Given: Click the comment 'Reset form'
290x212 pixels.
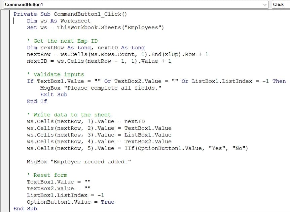Looking at the screenshot, I should click(x=47, y=175).
